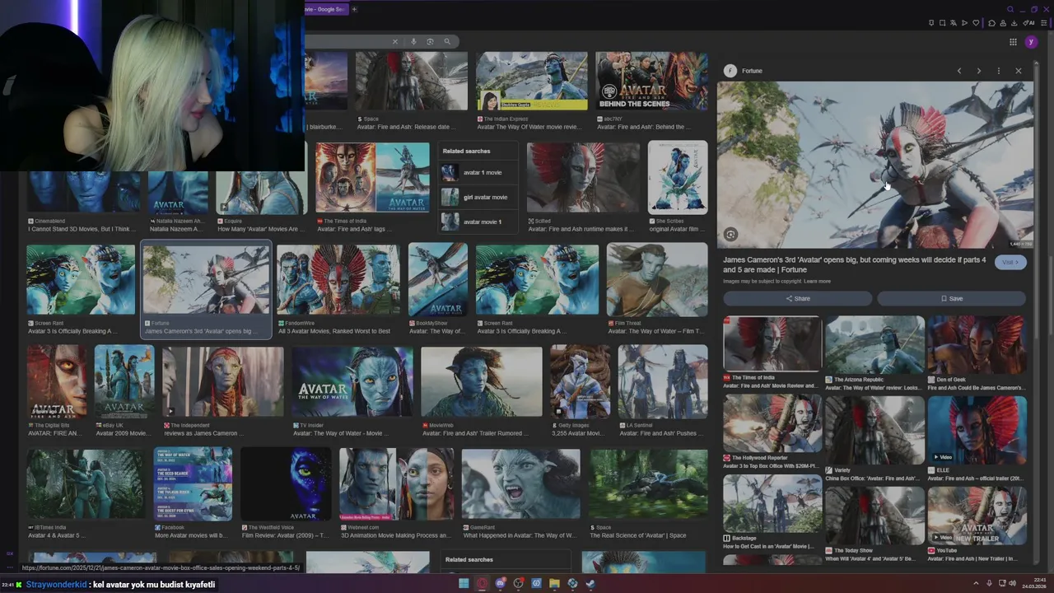Viewport: 1054px width, 593px height.
Task: Open browser AI assistant icon
Action: coord(1029,22)
